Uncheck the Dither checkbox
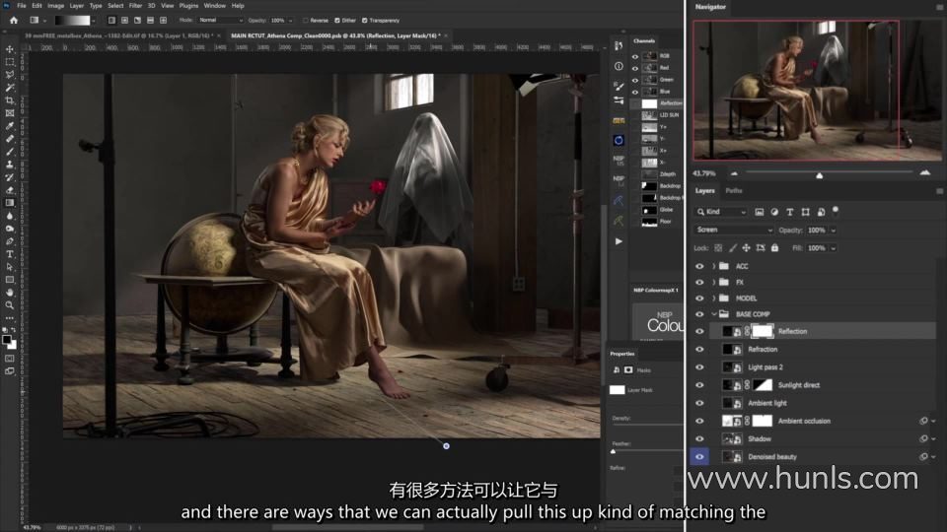Viewport: 947px width, 532px height. [x=336, y=20]
